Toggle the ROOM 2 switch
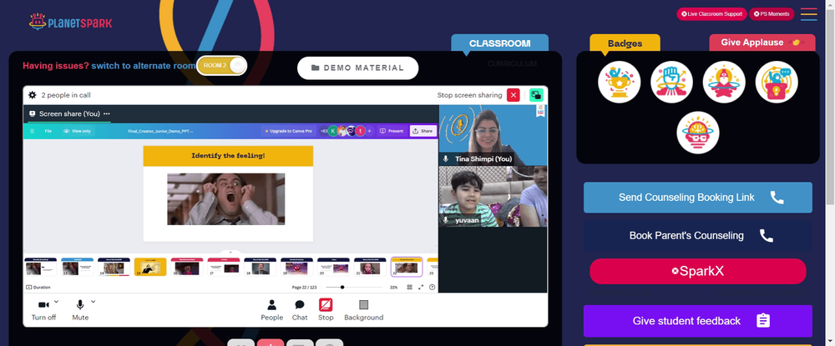The image size is (835, 346). tap(221, 65)
